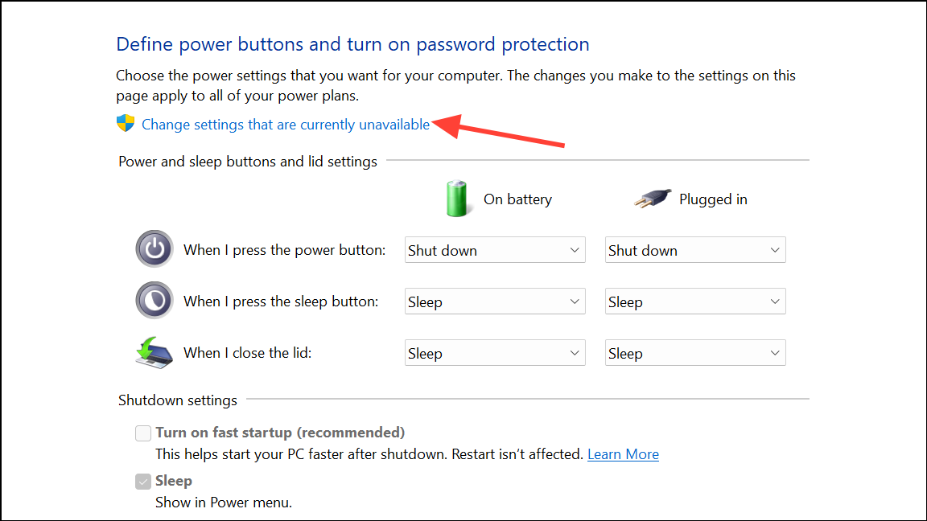Open power button Plugged in dropdown
The image size is (927, 521).
tap(695, 250)
